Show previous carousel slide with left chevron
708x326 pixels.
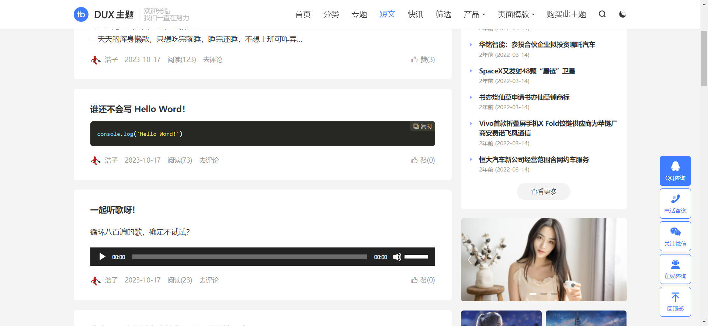point(469,260)
